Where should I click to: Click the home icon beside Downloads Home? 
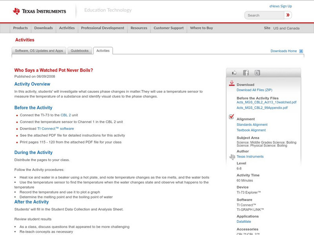pyautogui.click(x=301, y=51)
